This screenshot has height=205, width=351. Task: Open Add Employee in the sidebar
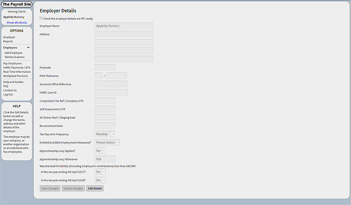click(13, 53)
